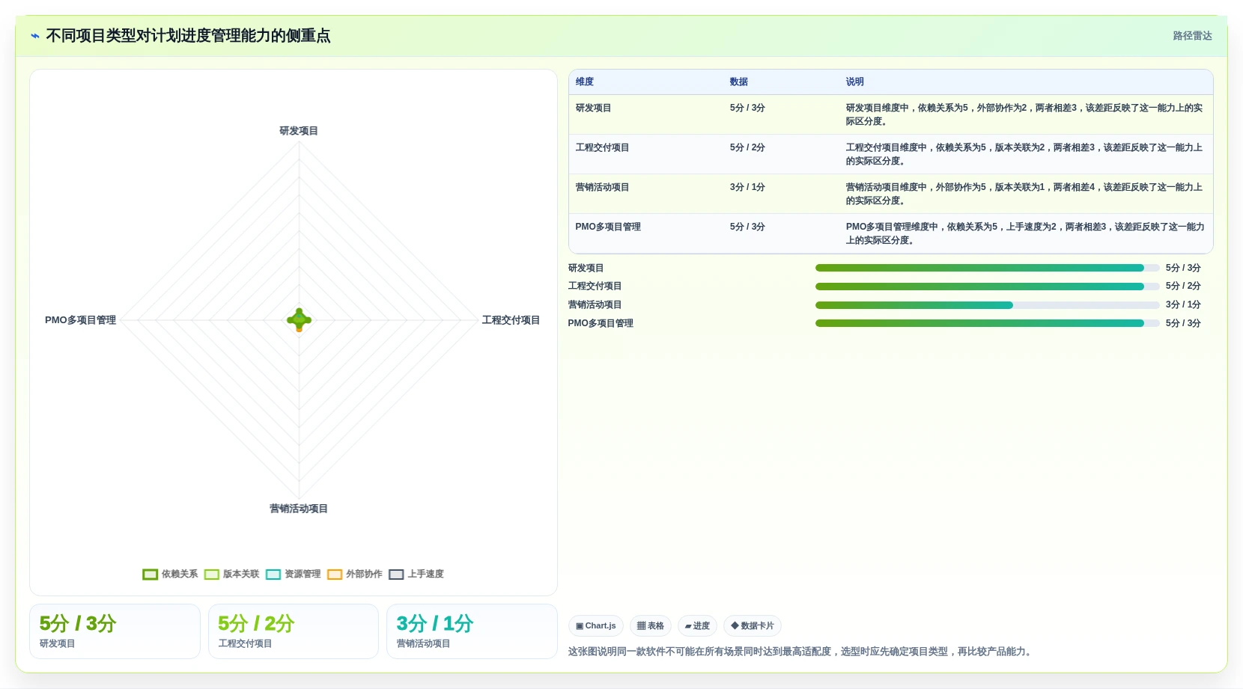Screen dimensions: 1243x689
Task: Click the 研发项目 description text in table
Action: click(x=1024, y=114)
